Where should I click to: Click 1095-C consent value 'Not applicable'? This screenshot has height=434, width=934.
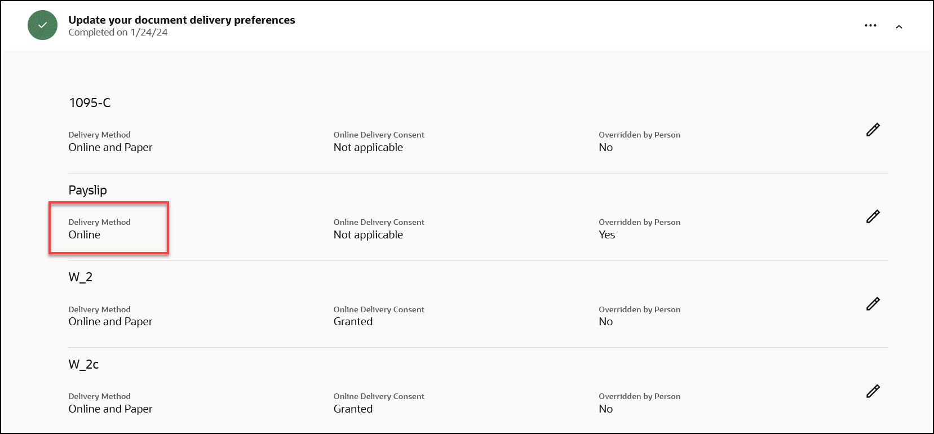coord(368,147)
